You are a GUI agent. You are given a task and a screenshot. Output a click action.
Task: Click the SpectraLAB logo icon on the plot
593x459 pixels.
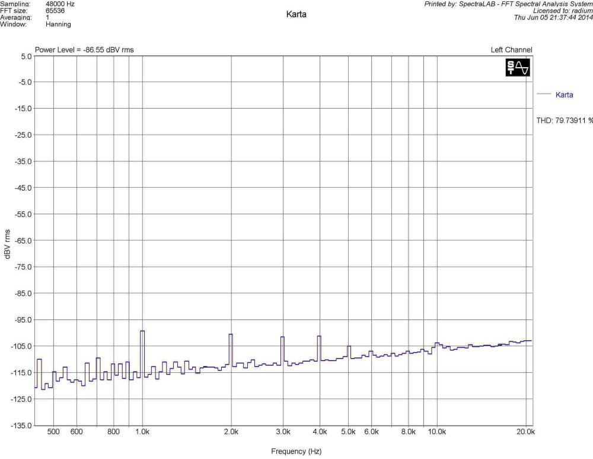click(518, 68)
